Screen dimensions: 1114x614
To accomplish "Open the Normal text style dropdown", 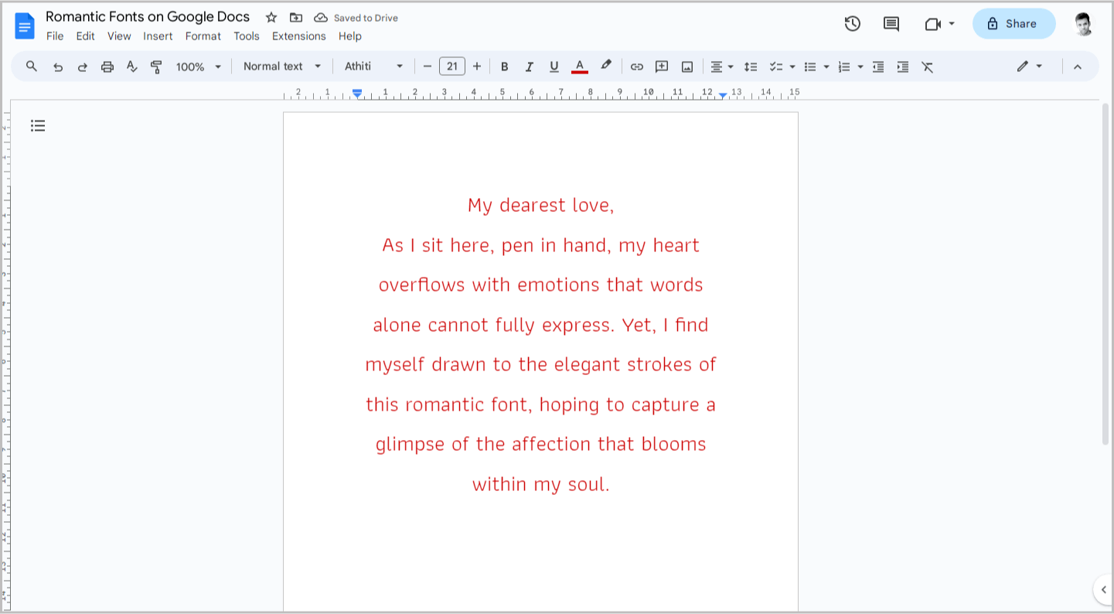I will pos(282,67).
